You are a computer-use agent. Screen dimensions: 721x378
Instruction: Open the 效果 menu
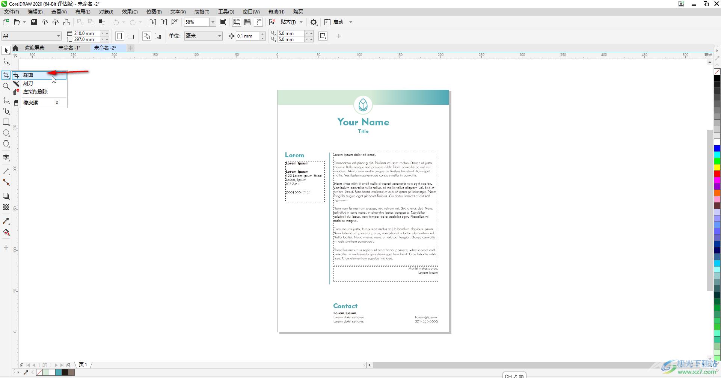[x=130, y=12]
